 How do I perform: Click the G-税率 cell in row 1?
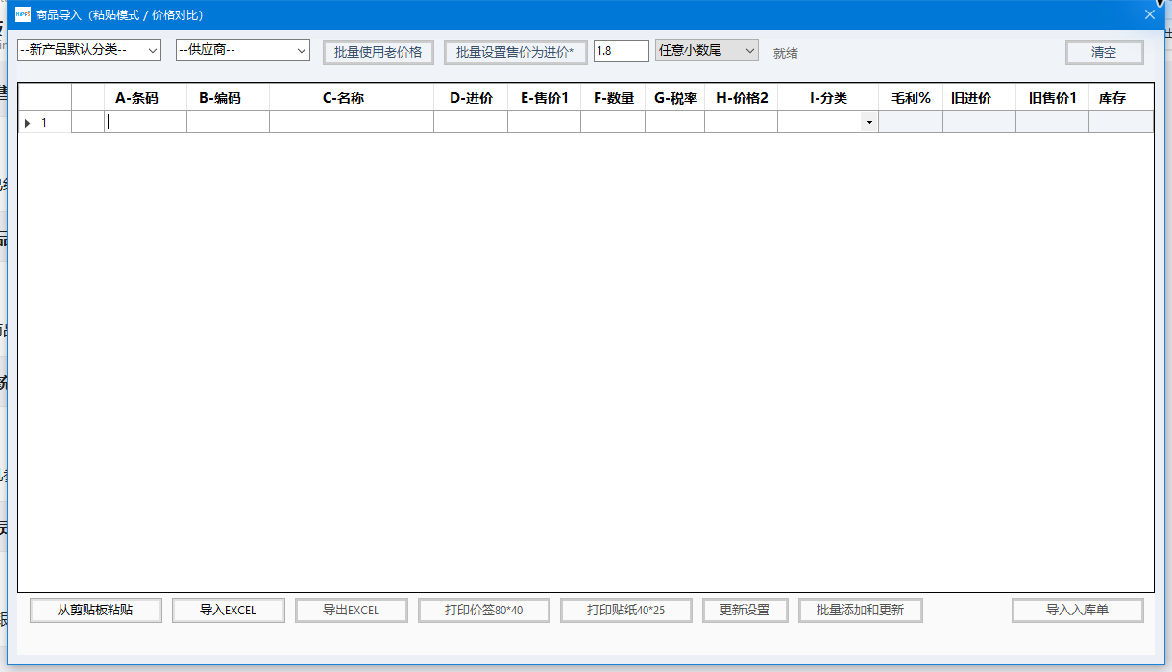[674, 123]
